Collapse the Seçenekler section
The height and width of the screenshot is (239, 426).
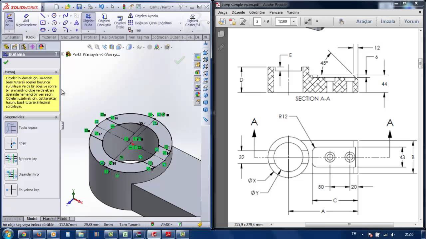click(56, 117)
